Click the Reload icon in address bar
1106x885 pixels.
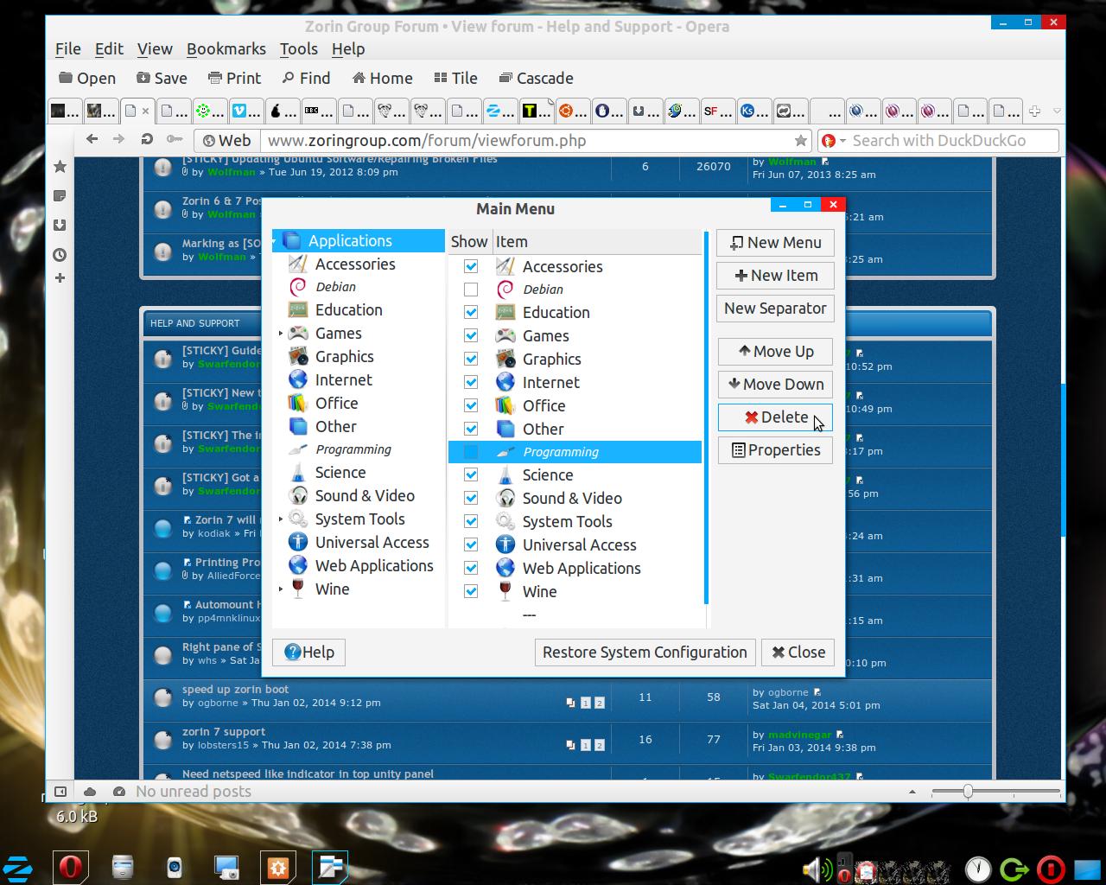coord(147,139)
